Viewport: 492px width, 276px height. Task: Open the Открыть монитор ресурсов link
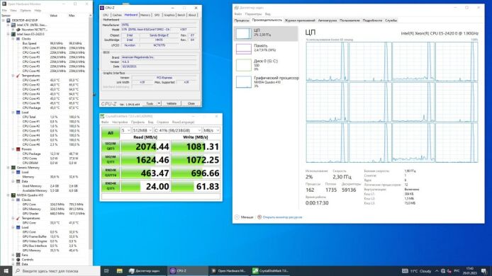pos(282,217)
